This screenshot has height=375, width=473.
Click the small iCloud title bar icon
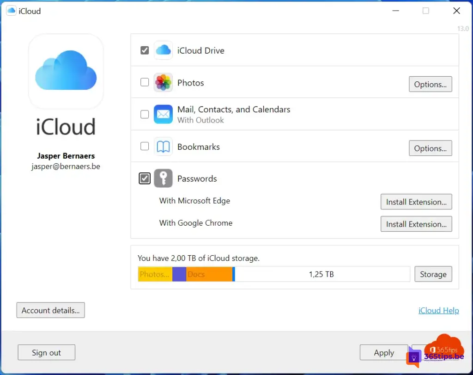(x=11, y=11)
